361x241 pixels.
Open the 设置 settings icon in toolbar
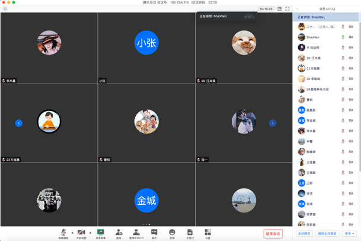(x=207, y=233)
